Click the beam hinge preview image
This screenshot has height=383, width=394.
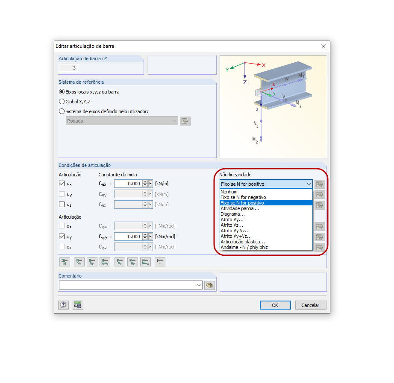pos(273,106)
